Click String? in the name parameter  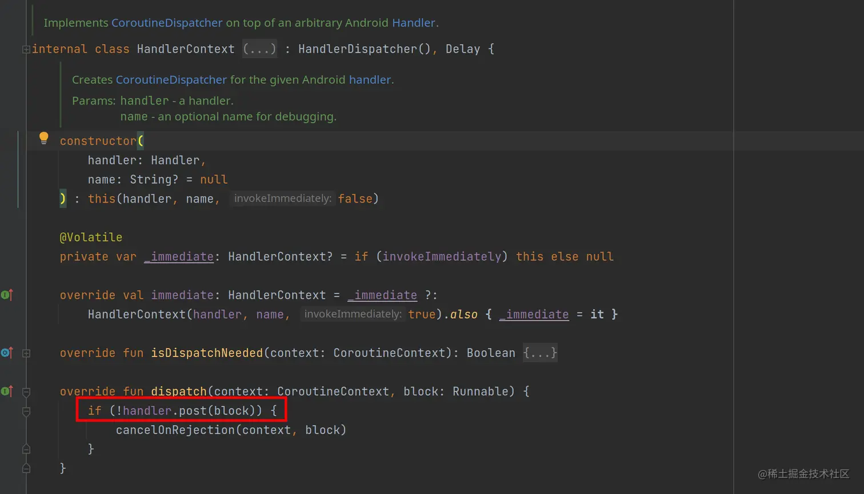tap(154, 180)
